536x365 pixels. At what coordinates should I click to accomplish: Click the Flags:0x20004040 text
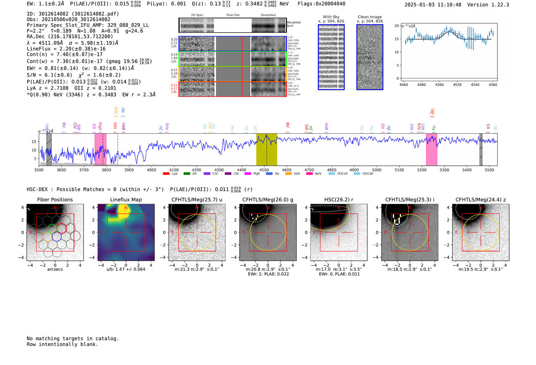tap(321, 4)
